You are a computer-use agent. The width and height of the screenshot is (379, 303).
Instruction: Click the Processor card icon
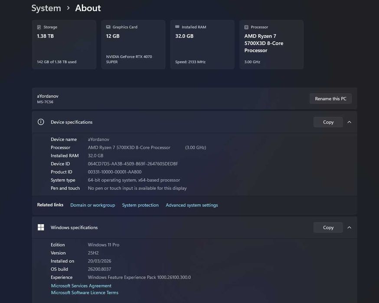click(246, 27)
